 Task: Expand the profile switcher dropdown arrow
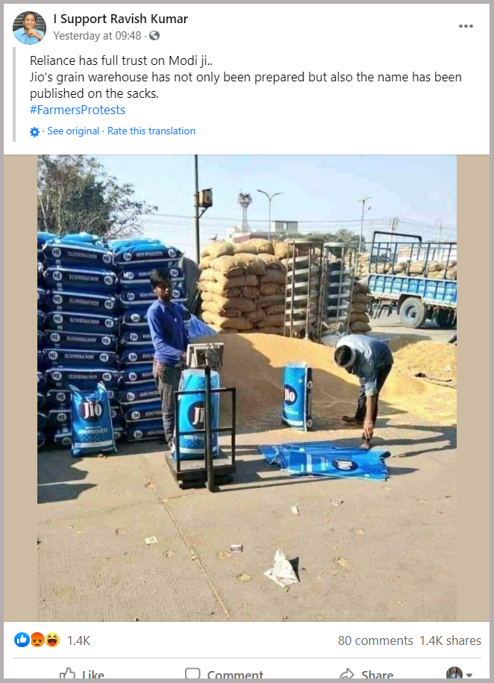click(469, 675)
